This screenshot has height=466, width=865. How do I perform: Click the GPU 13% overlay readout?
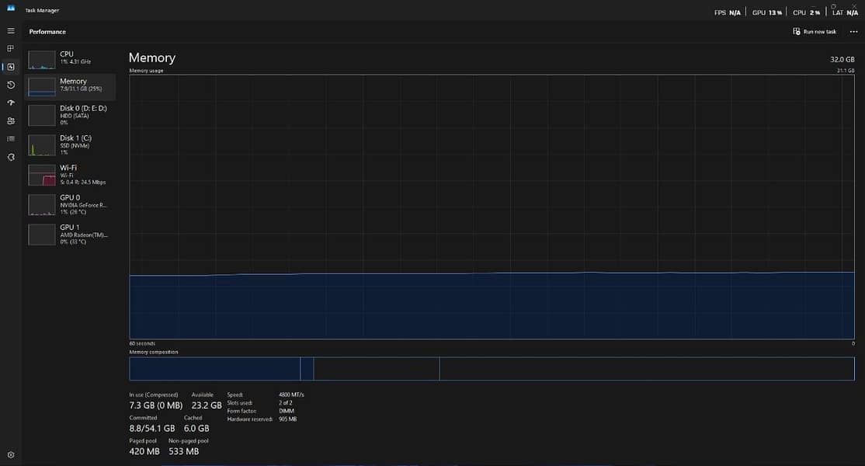pos(767,12)
